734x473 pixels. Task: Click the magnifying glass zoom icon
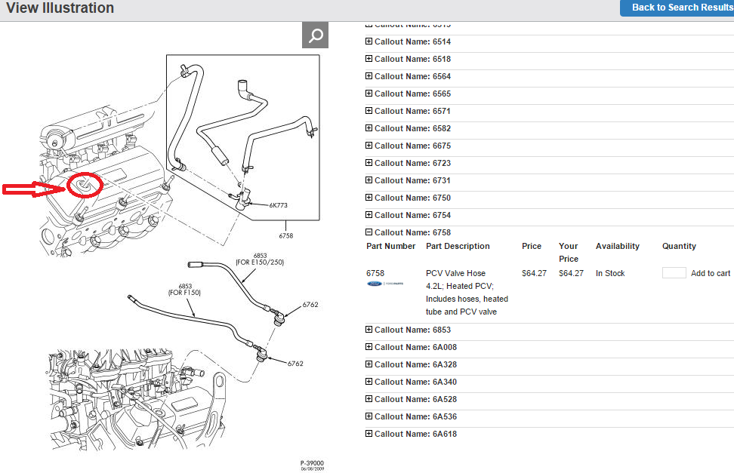pyautogui.click(x=315, y=35)
